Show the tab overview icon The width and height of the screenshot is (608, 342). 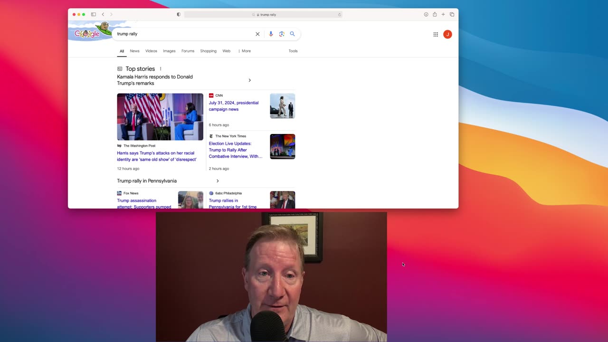click(452, 14)
